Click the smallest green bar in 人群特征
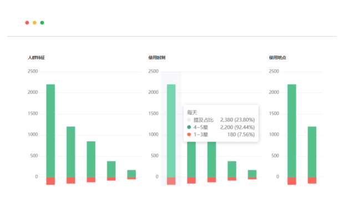344x203 pixels. [131, 174]
